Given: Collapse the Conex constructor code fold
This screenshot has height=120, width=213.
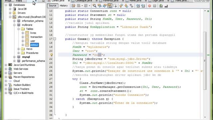Looking at the screenshot, I should (x=55, y=39).
